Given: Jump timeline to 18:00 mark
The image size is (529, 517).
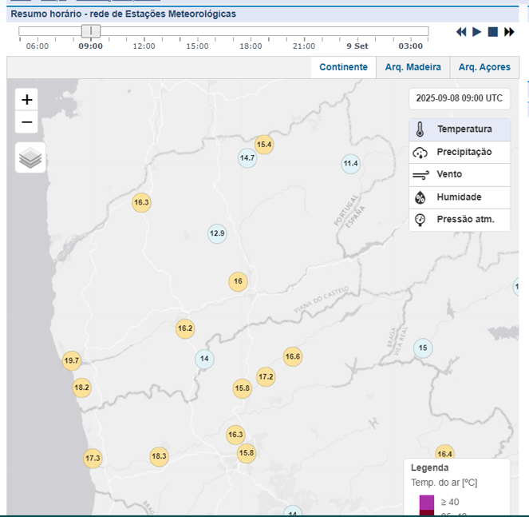Looking at the screenshot, I should pos(251,46).
